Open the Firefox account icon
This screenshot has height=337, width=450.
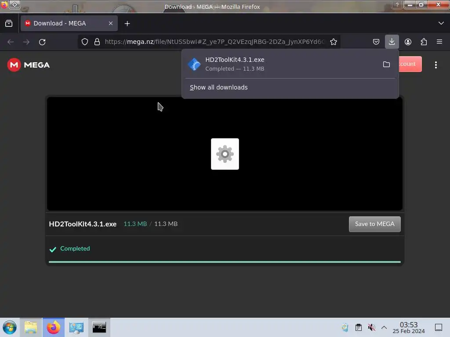click(x=408, y=42)
